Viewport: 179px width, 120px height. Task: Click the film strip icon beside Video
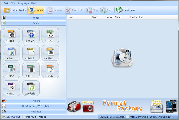pyautogui.click(x=4, y=18)
